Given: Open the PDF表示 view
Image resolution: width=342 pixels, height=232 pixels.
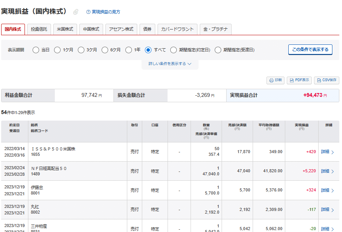Looking at the screenshot, I should pyautogui.click(x=299, y=80).
